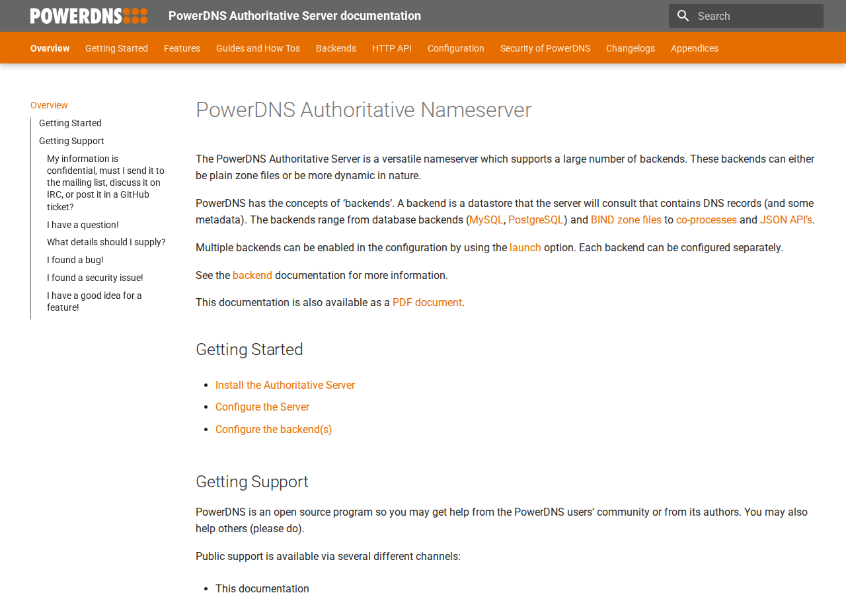Open Install the Authoritative Server link

pos(285,385)
